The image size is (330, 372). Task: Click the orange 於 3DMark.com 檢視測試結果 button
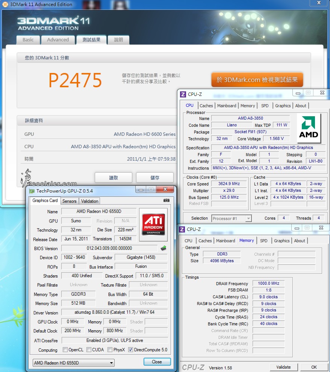click(257, 80)
